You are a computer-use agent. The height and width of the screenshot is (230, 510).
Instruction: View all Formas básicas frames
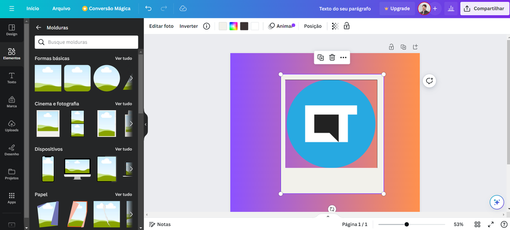(124, 58)
